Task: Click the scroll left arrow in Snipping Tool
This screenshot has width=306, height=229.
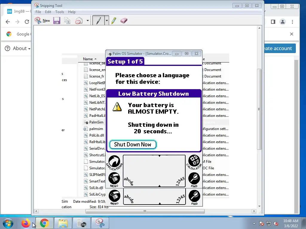Action: click(x=36, y=211)
